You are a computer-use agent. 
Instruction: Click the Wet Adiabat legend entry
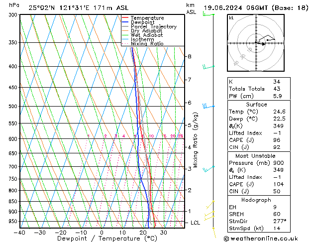click(x=142, y=35)
